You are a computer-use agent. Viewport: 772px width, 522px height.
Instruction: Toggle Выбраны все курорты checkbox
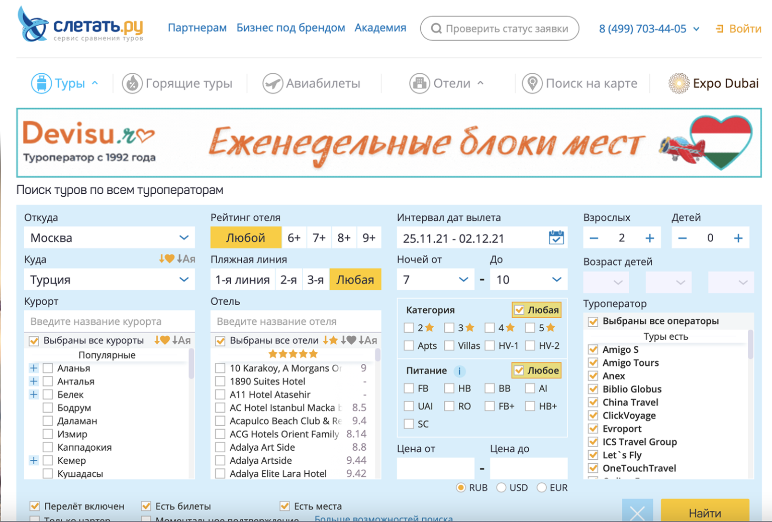point(34,341)
